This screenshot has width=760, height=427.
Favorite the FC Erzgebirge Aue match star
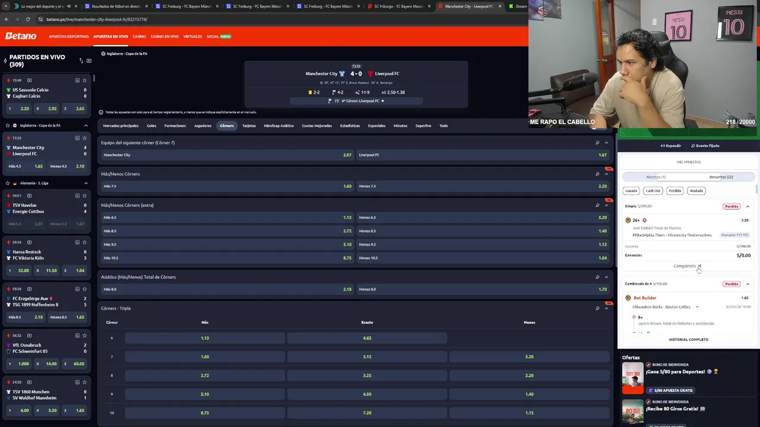[84, 289]
